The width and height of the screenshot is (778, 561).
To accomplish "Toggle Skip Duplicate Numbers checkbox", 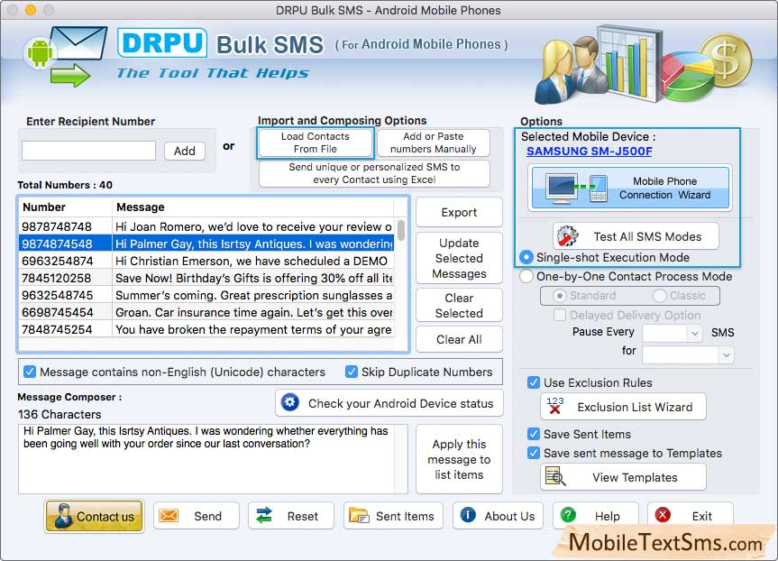I will pyautogui.click(x=352, y=372).
